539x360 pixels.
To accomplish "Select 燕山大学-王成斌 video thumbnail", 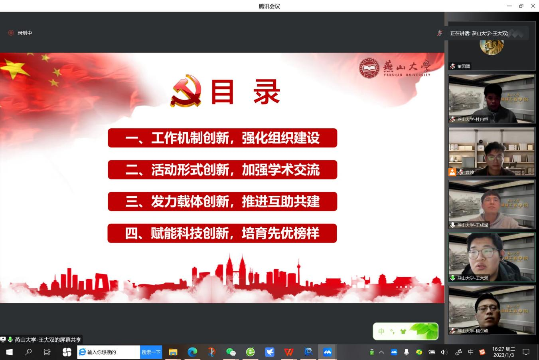I will pos(492,204).
